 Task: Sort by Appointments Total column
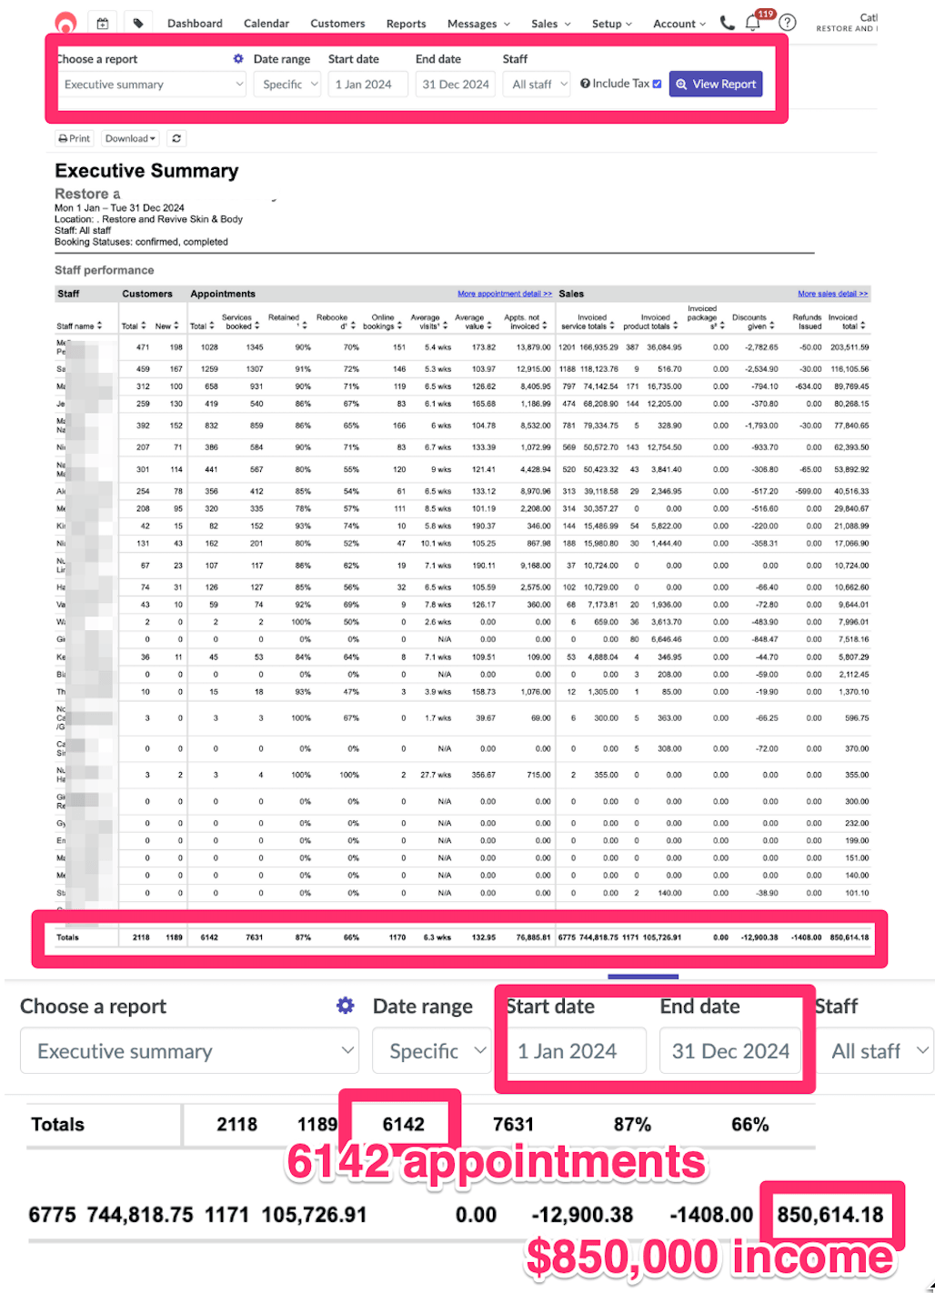(202, 326)
